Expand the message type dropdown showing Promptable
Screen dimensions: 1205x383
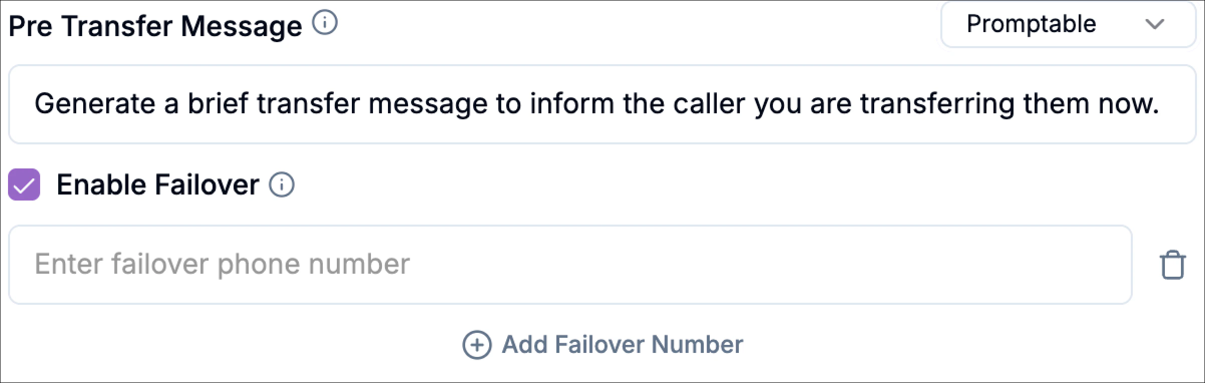(x=1067, y=23)
